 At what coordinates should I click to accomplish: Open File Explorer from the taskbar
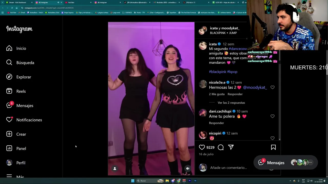pyautogui.click(x=167, y=181)
